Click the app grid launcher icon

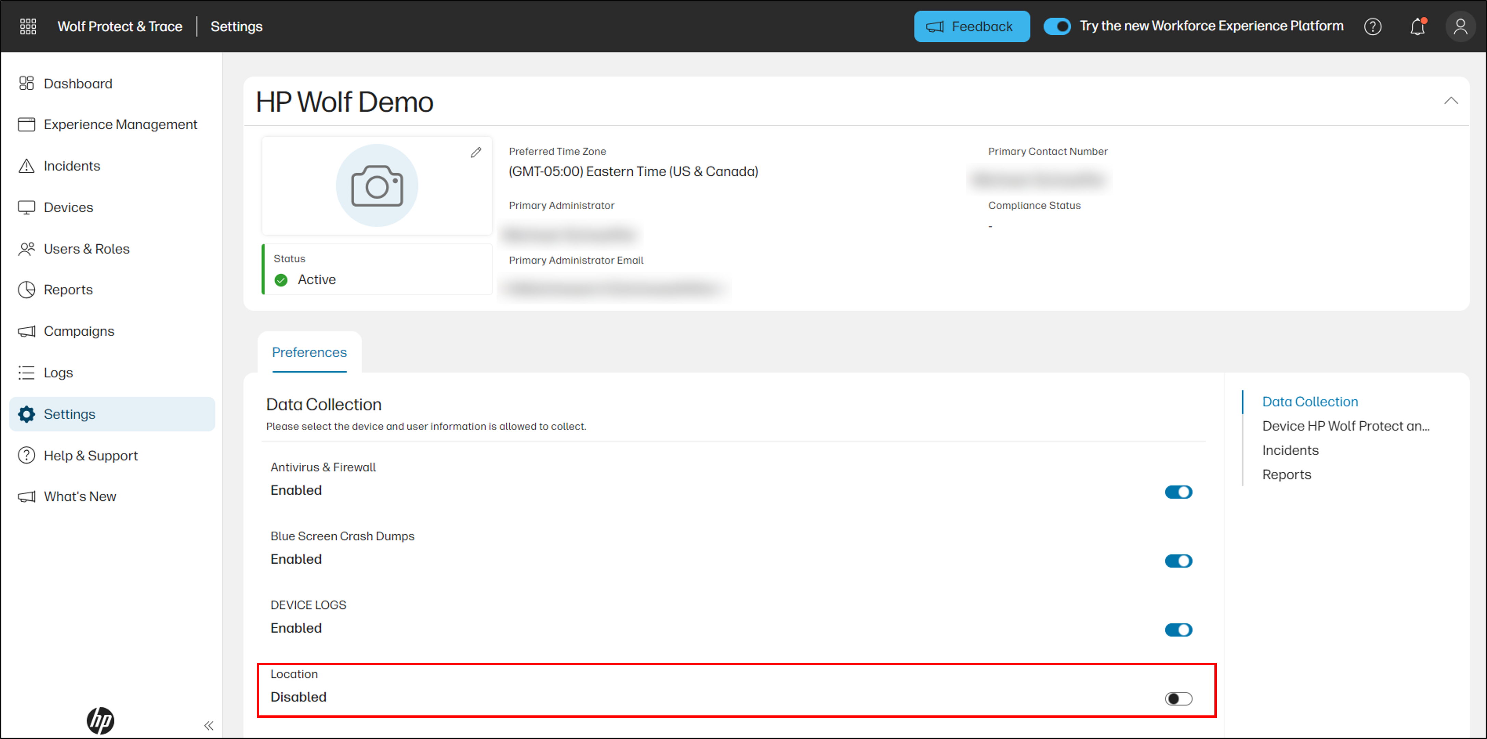27,27
